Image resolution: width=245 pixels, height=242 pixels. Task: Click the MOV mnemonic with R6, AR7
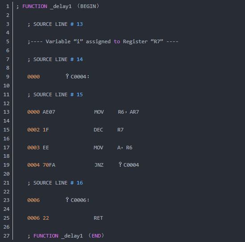pyautogui.click(x=99, y=112)
